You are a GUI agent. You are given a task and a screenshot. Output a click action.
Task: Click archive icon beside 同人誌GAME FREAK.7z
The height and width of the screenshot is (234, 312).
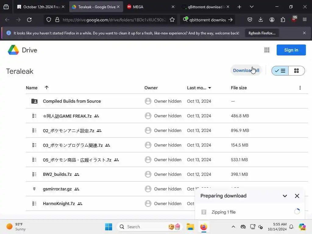(34, 116)
